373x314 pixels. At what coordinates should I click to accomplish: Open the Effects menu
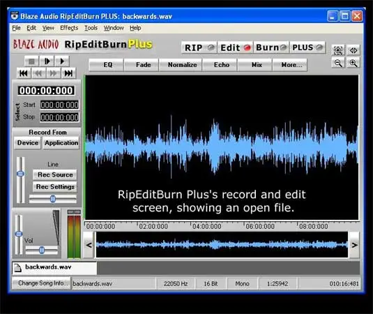(x=69, y=28)
